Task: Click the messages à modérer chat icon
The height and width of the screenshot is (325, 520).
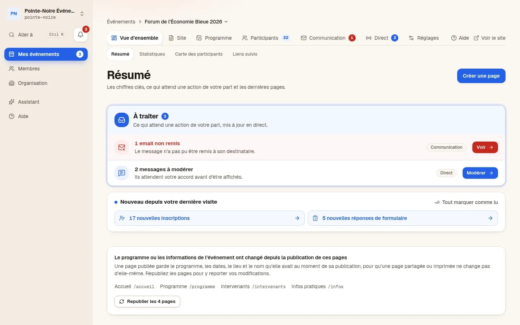Action: 122,173
